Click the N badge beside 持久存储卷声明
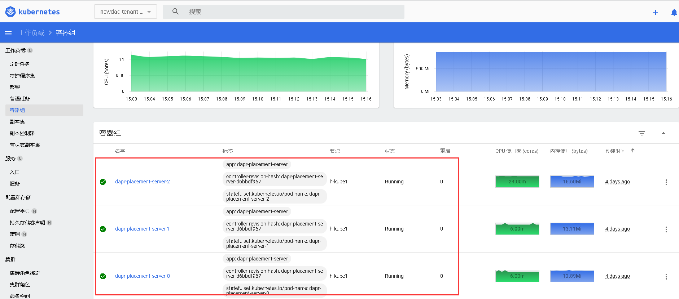The image size is (679, 299). tap(49, 223)
